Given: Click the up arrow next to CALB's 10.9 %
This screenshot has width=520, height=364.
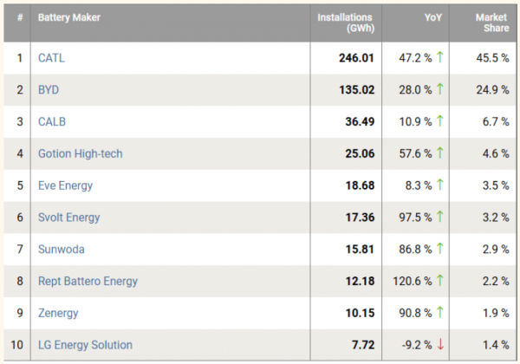Looking at the screenshot, I should [441, 121].
